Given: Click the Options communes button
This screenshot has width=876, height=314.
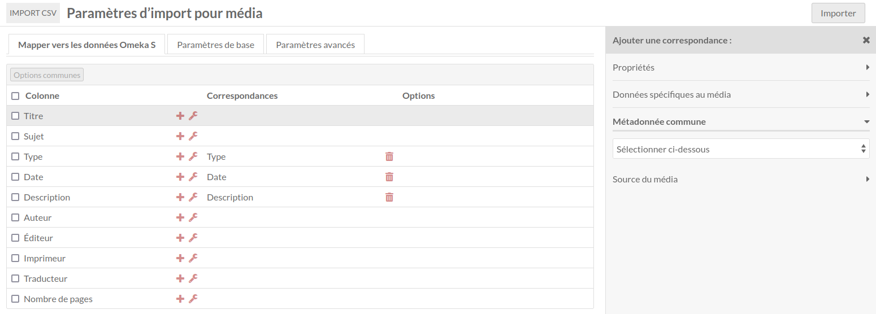Looking at the screenshot, I should [x=47, y=75].
